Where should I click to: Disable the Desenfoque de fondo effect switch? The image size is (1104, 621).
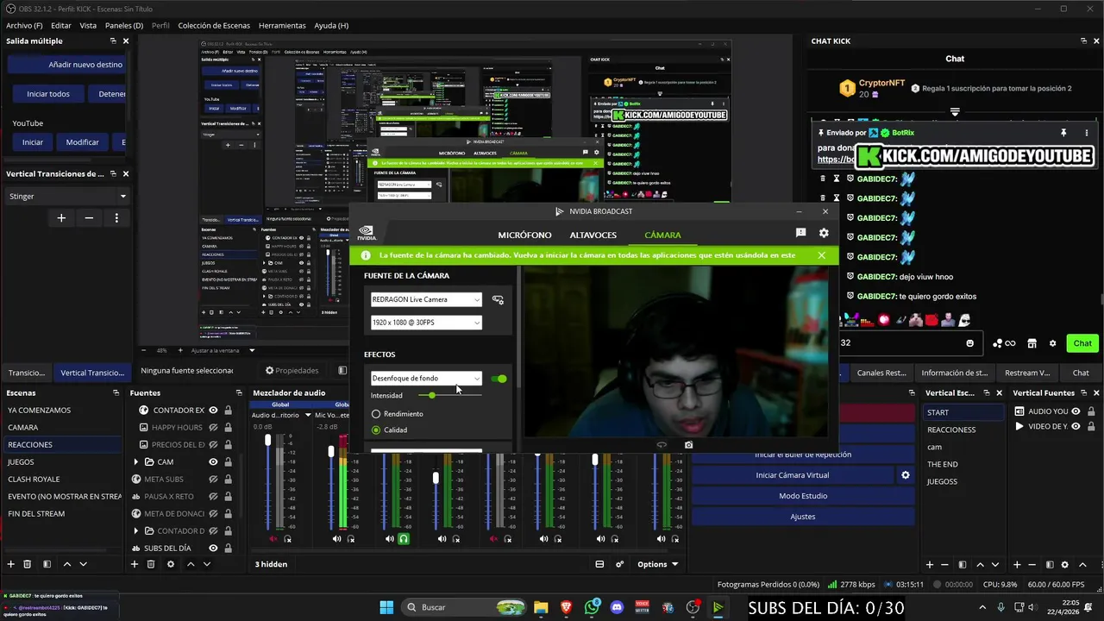click(x=499, y=379)
